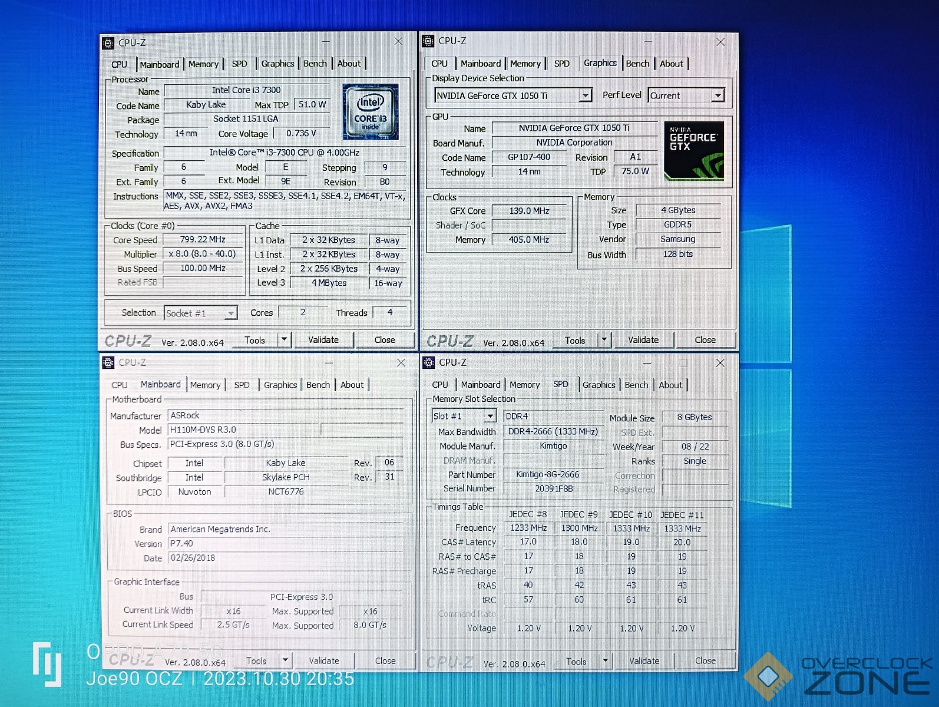Select the CPU tab in the Graphics window
This screenshot has height=707, width=939.
[439, 64]
